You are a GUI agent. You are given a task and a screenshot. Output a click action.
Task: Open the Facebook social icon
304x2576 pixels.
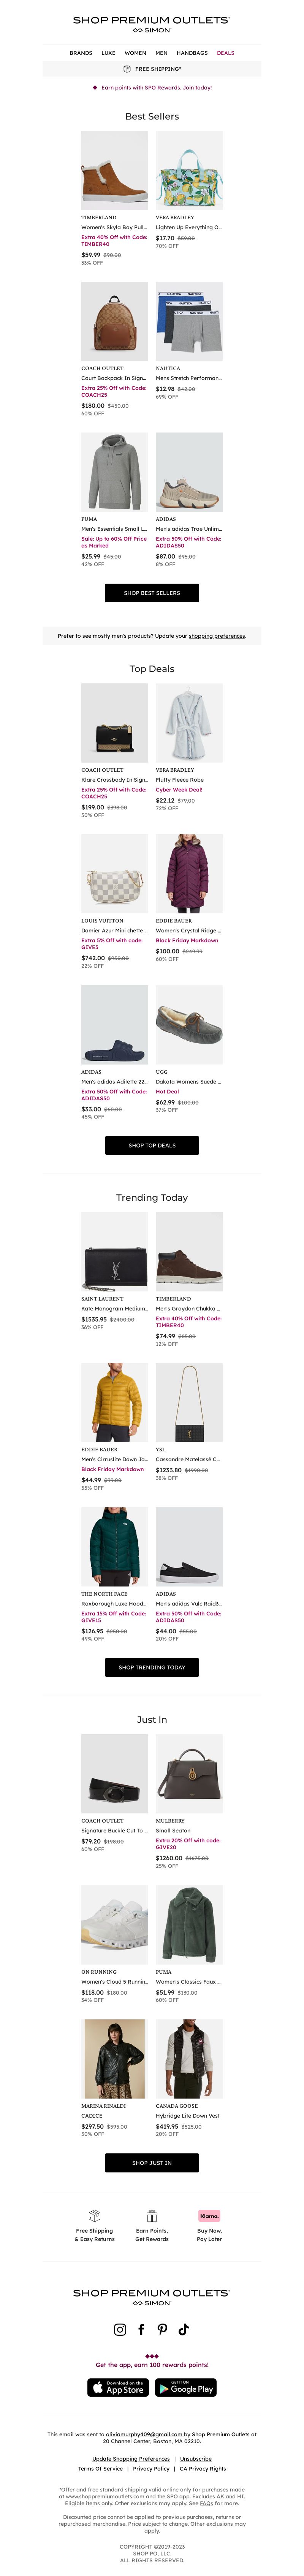coord(141,2329)
